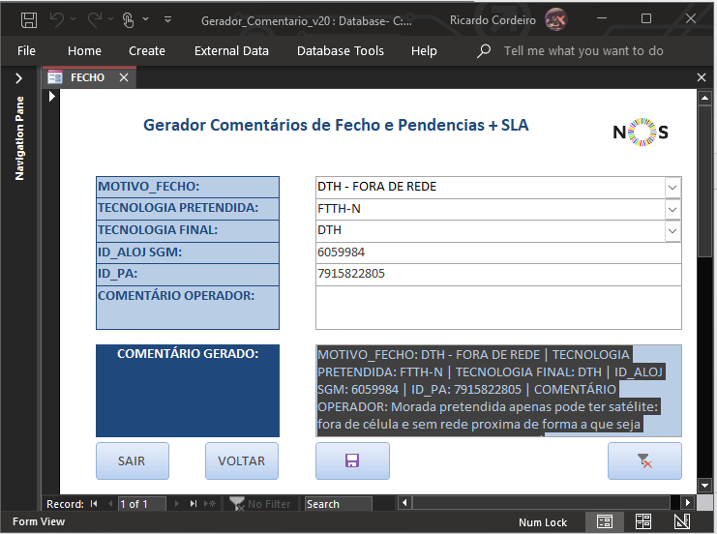Switch to Form View icon
717x534 pixels.
(605, 521)
